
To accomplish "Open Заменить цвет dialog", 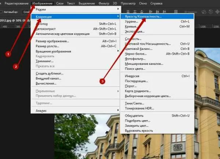I will [157, 126].
